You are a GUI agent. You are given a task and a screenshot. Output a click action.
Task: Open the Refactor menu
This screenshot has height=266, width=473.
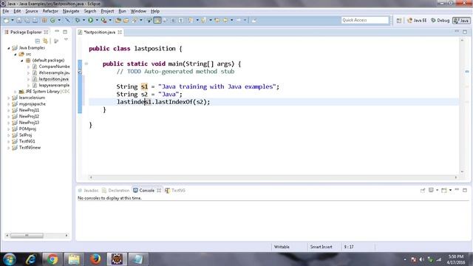50,11
